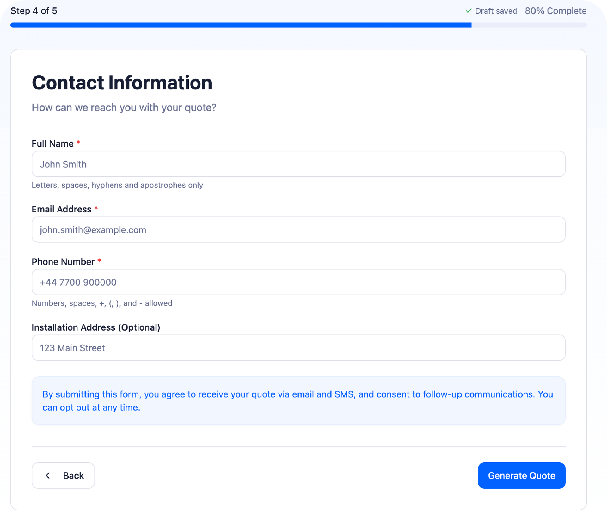
Task: Click into the Email Address field
Action: coord(298,230)
